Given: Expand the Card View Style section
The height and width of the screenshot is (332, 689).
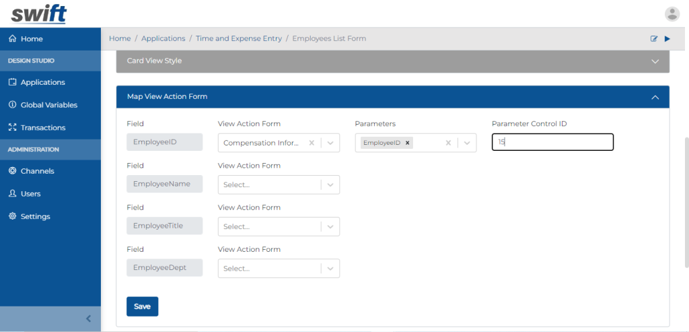Looking at the screenshot, I should 655,61.
